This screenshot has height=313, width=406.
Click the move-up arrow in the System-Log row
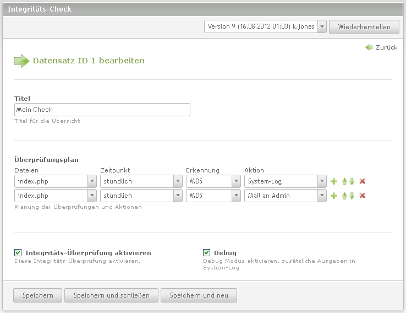[344, 181]
